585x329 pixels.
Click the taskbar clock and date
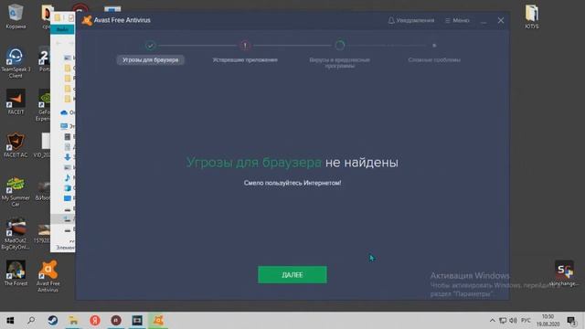(x=548, y=321)
